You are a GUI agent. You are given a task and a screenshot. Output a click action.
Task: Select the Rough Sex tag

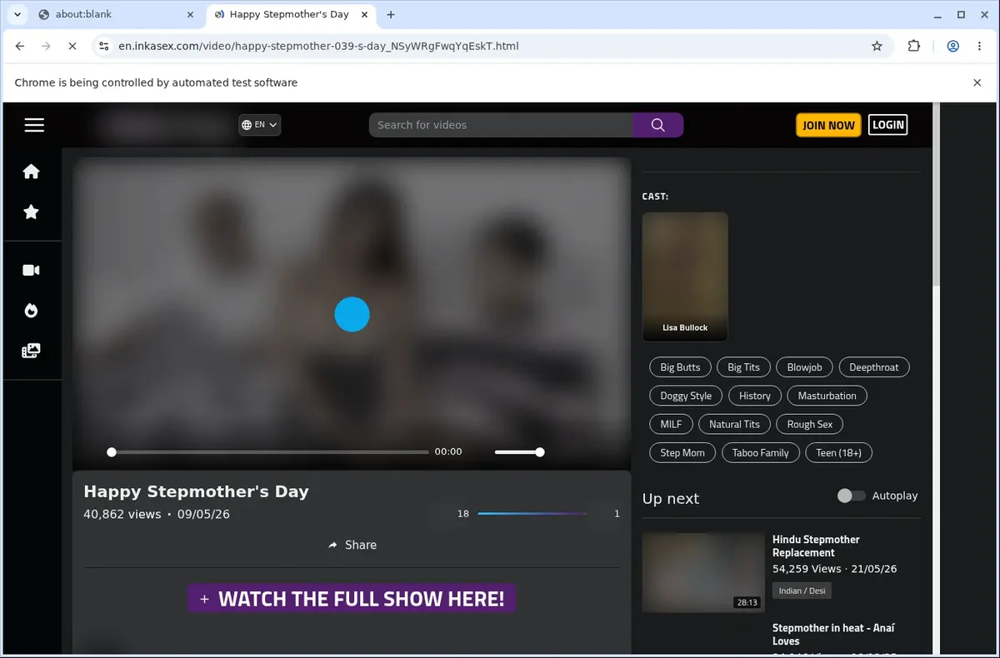[809, 424]
